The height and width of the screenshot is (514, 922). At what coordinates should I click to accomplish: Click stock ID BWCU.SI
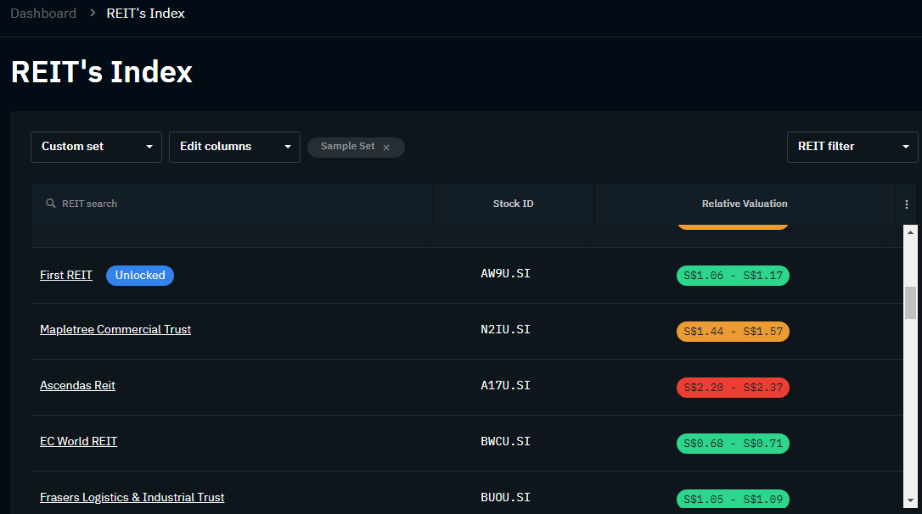[x=506, y=441]
